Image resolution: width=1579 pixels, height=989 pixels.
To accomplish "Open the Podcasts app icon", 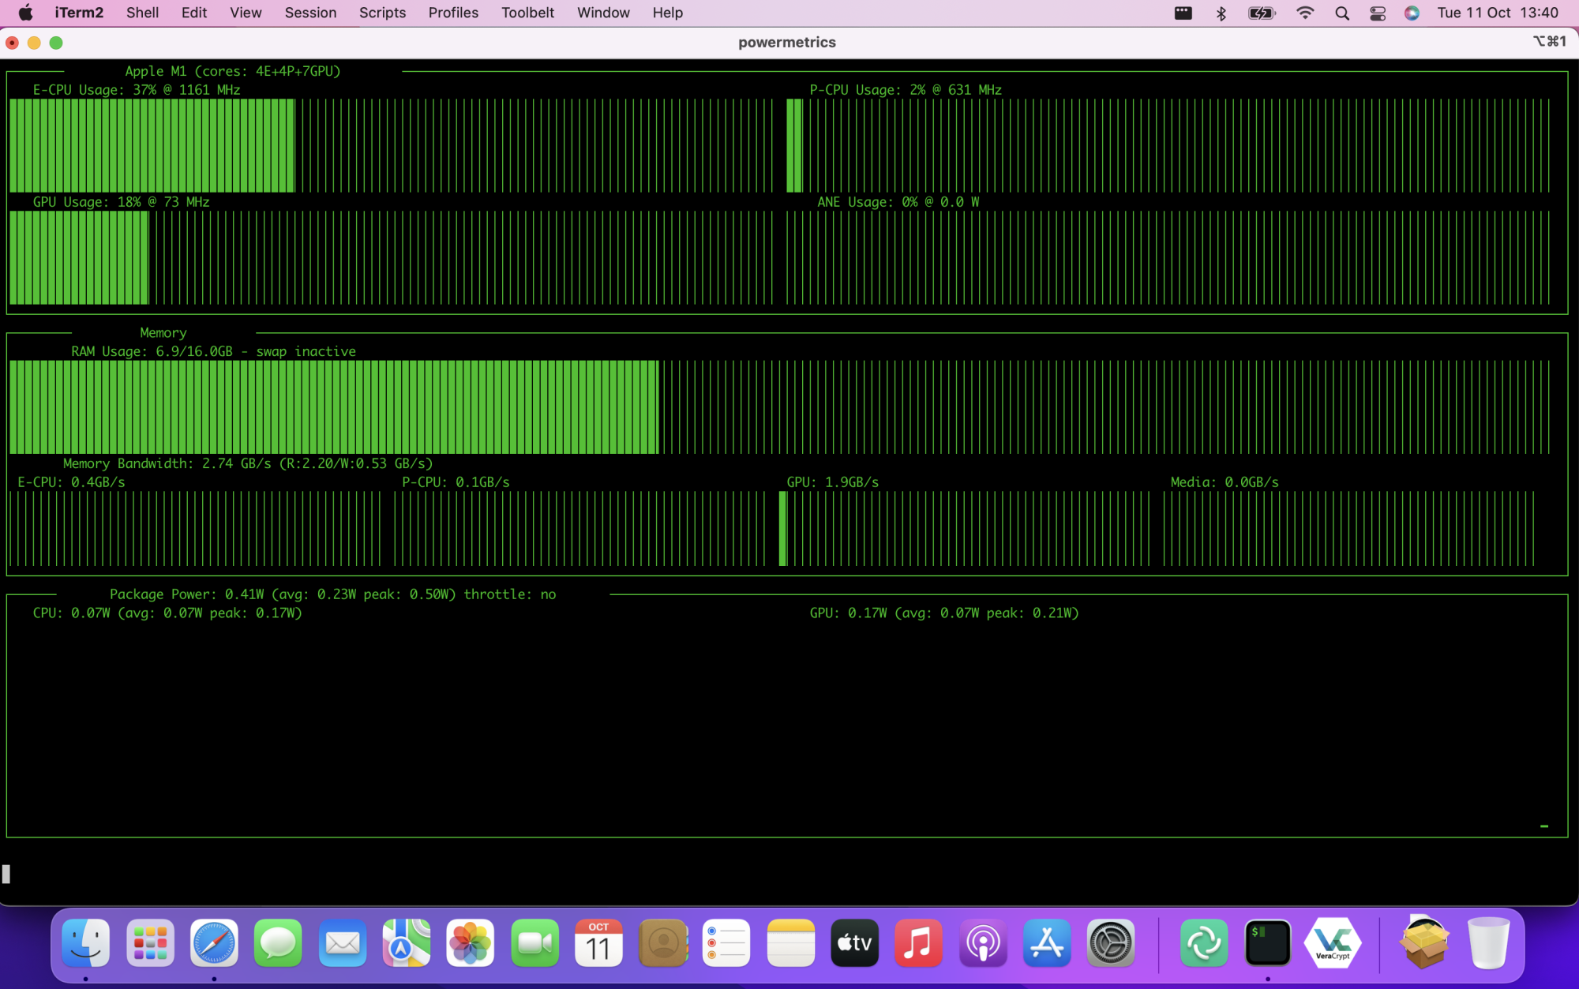I will pyautogui.click(x=983, y=942).
